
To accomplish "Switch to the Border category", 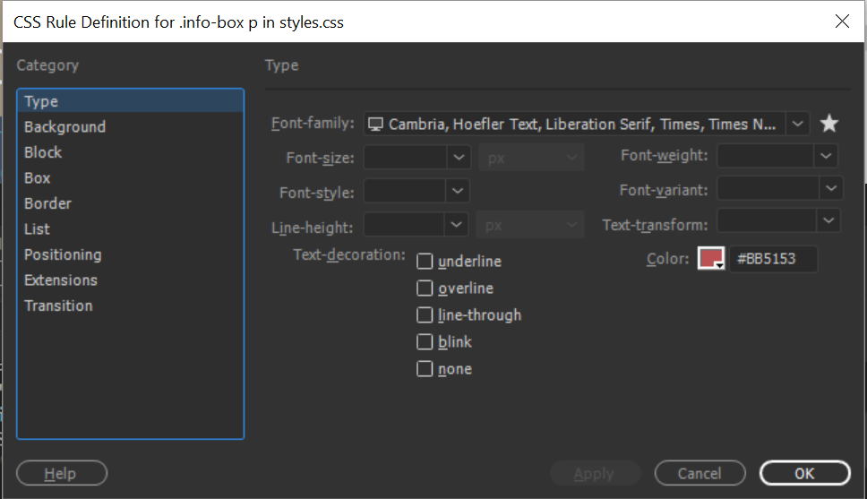I will pos(47,203).
